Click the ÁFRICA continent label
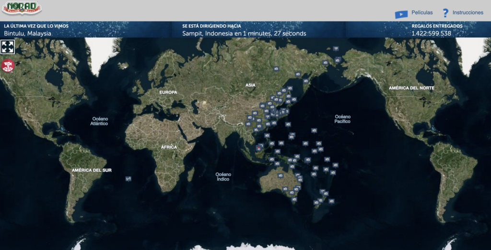The height and width of the screenshot is (250, 491). (x=169, y=147)
